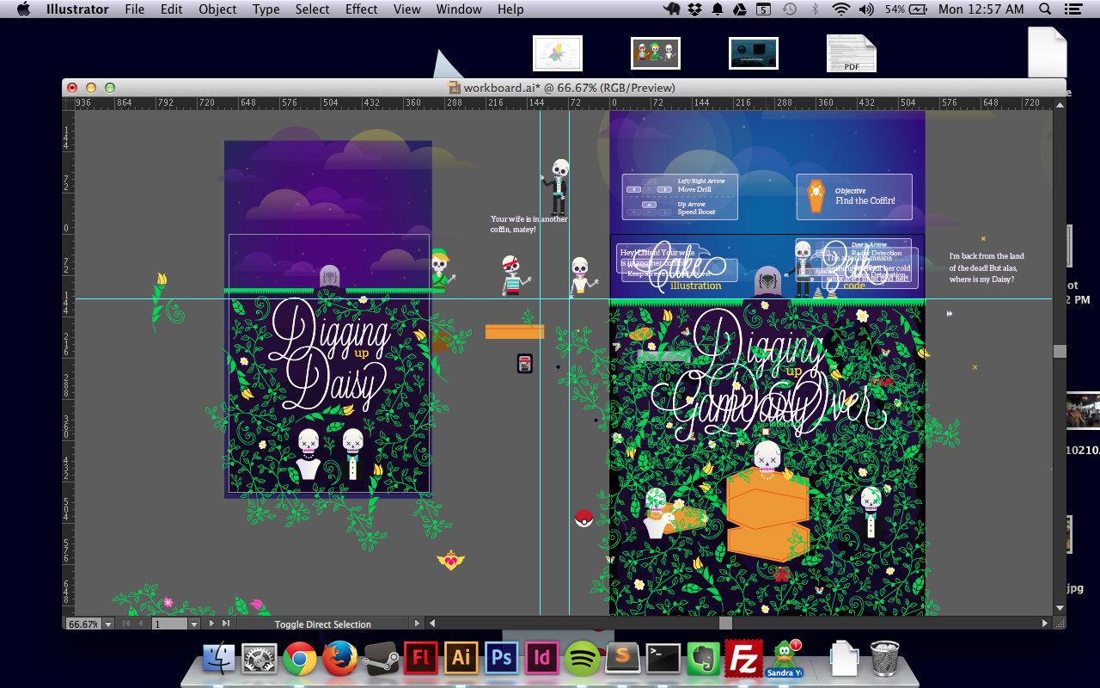
Task: Open Sublime Text from the dock
Action: pyautogui.click(x=623, y=660)
